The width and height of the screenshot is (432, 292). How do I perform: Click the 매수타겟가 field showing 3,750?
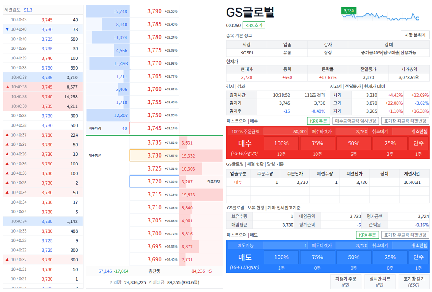pyautogui.click(x=351, y=132)
